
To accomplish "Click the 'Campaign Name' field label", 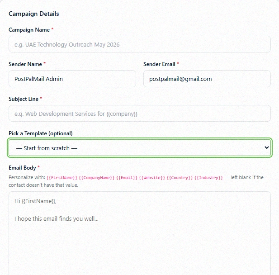I will (29, 30).
